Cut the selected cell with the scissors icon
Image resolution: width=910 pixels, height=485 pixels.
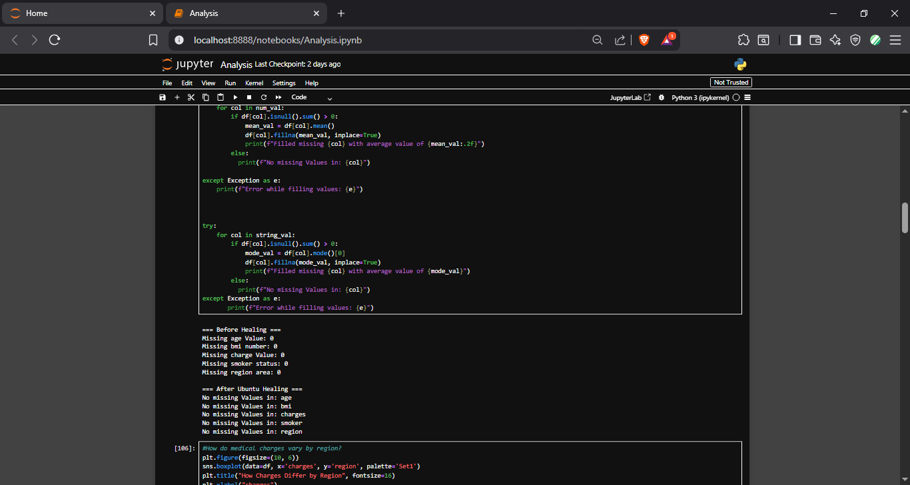click(x=191, y=97)
